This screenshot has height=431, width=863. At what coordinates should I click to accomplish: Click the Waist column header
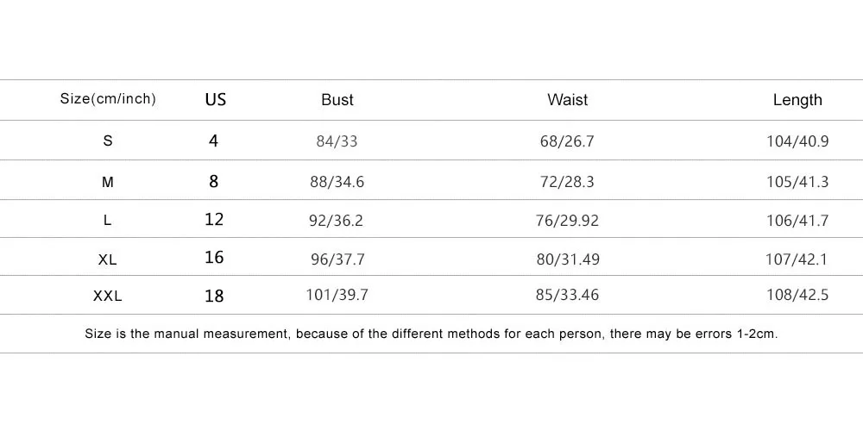tap(568, 100)
